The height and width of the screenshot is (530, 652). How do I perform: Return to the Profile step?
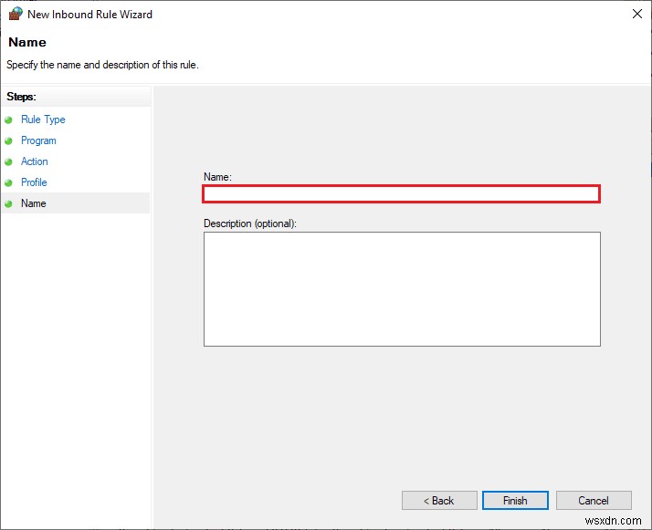tap(34, 182)
